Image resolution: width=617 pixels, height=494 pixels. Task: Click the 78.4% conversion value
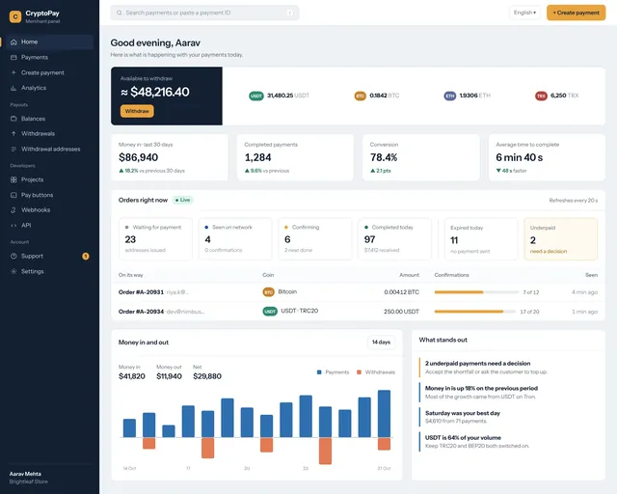click(x=384, y=157)
